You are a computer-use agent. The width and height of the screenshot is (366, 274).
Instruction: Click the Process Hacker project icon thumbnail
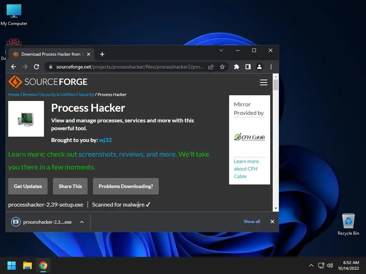pos(26,119)
